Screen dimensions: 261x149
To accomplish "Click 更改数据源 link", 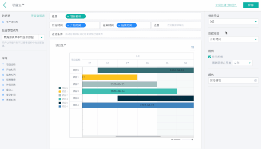I will click(38, 16).
